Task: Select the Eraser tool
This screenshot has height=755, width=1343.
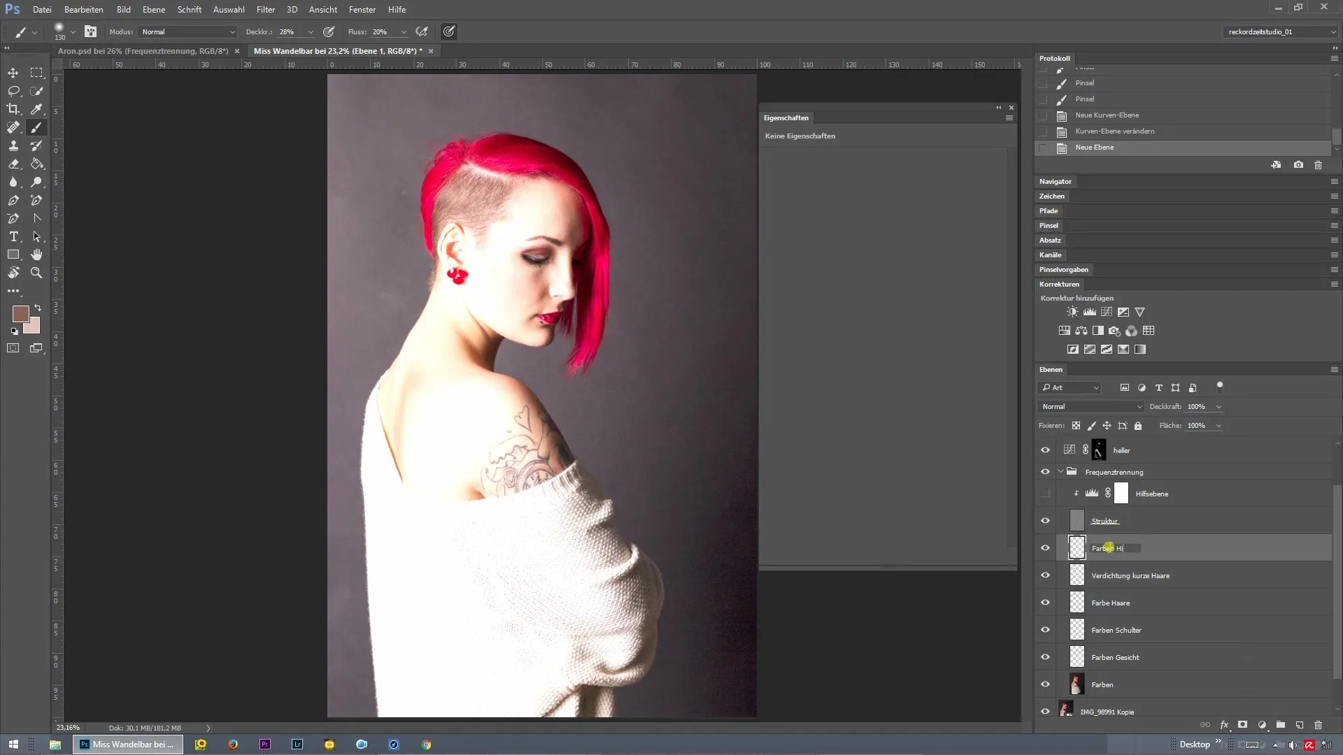Action: click(13, 164)
